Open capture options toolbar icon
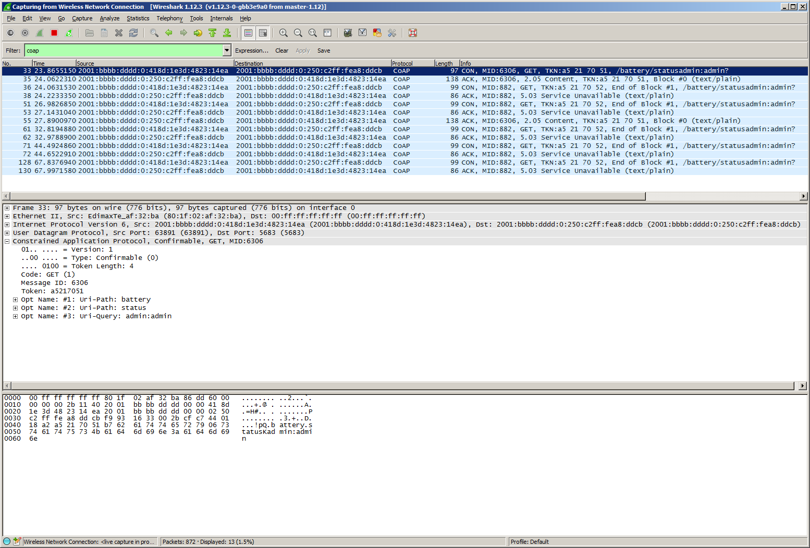 (x=25, y=33)
